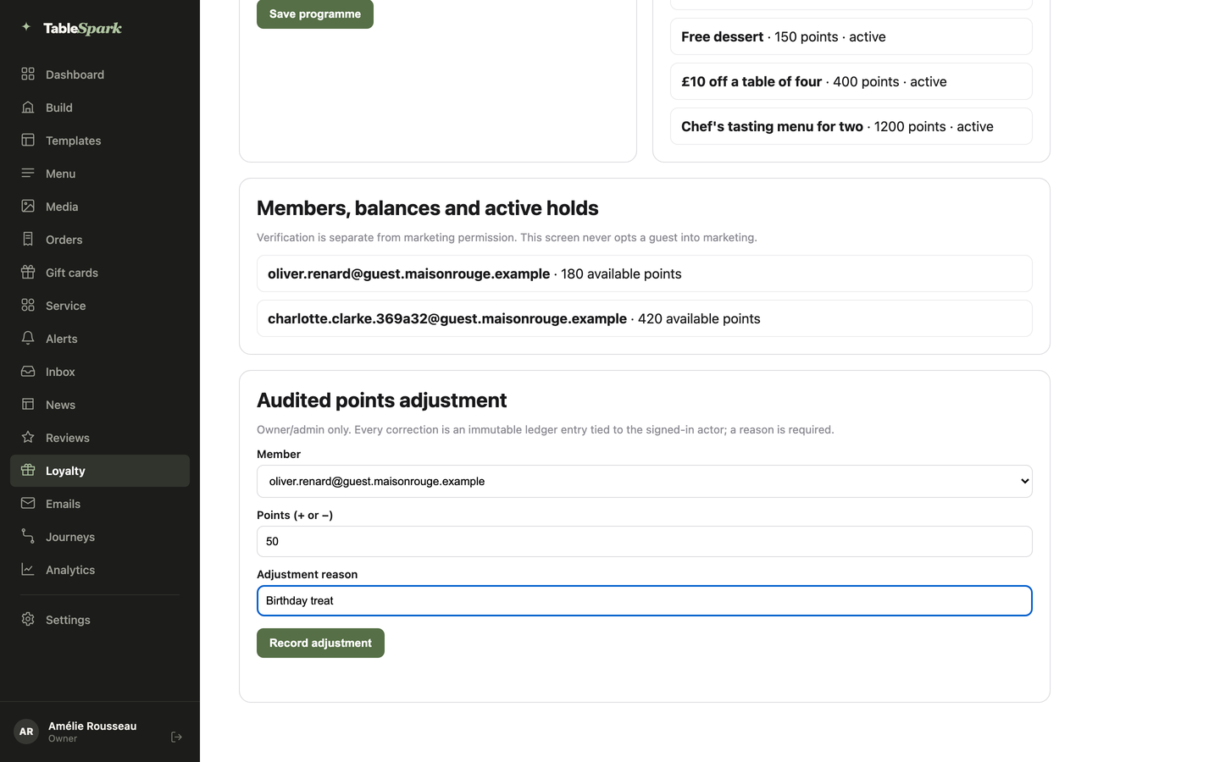
Task: Open the Inbox tray icon
Action: click(28, 372)
